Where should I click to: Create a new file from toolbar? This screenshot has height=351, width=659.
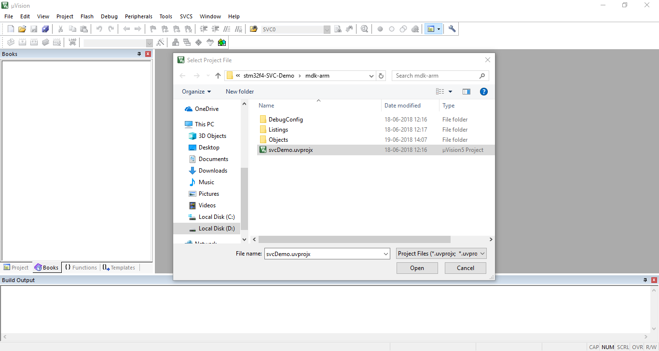tap(11, 29)
